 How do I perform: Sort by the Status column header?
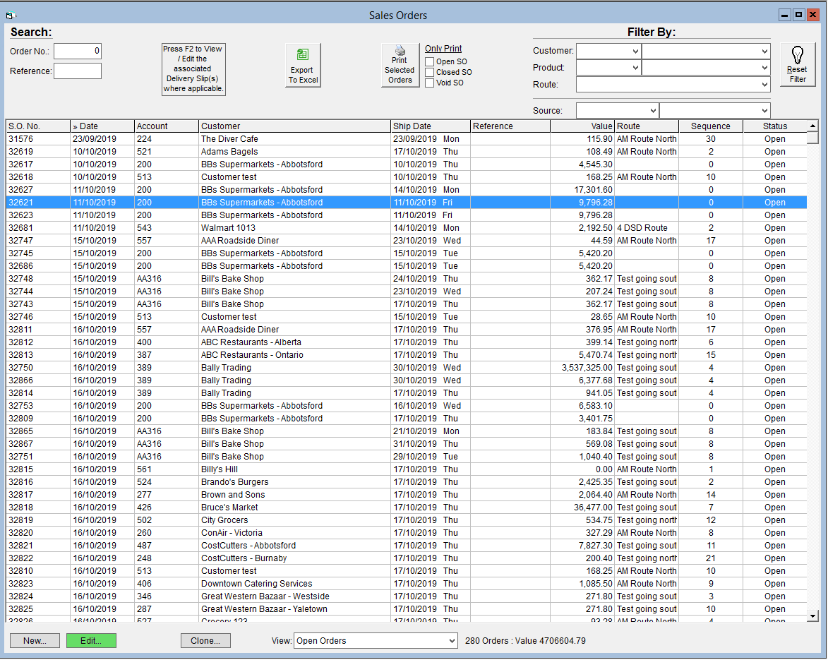(x=774, y=126)
